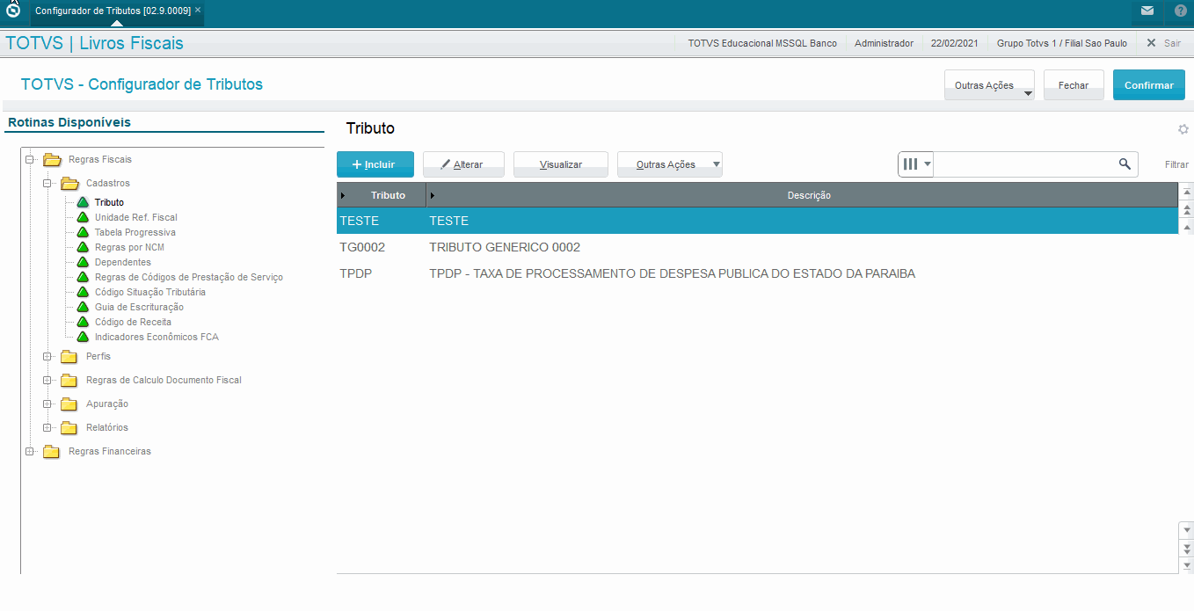
Task: Sort by the Tributo column header
Action: [x=382, y=195]
